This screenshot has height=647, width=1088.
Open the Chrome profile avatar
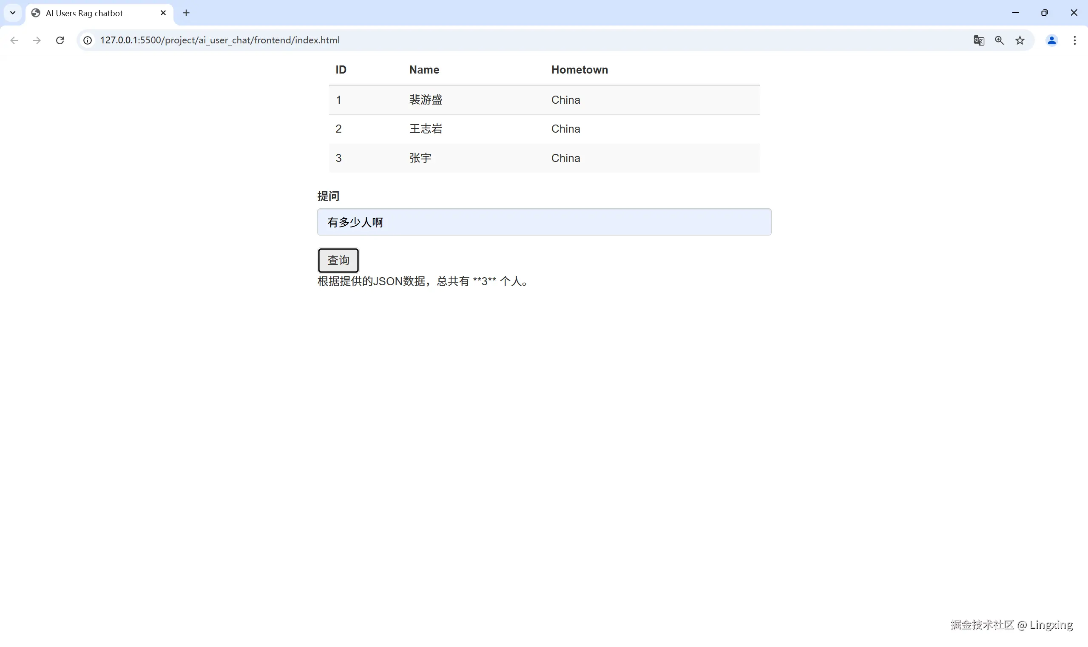tap(1051, 40)
